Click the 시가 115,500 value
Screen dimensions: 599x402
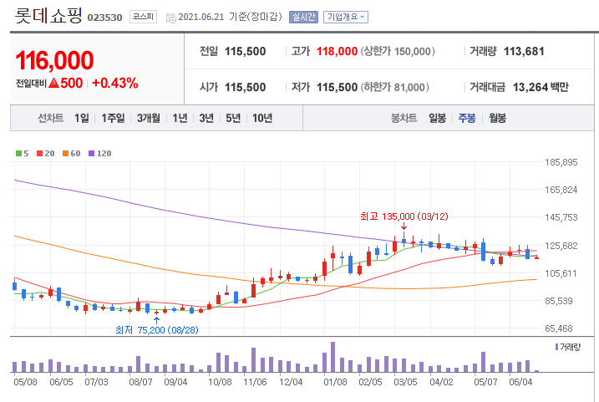(245, 87)
